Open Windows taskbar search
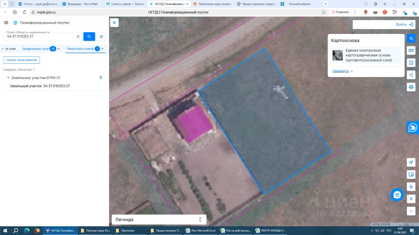The image size is (419, 235). (x=16, y=230)
